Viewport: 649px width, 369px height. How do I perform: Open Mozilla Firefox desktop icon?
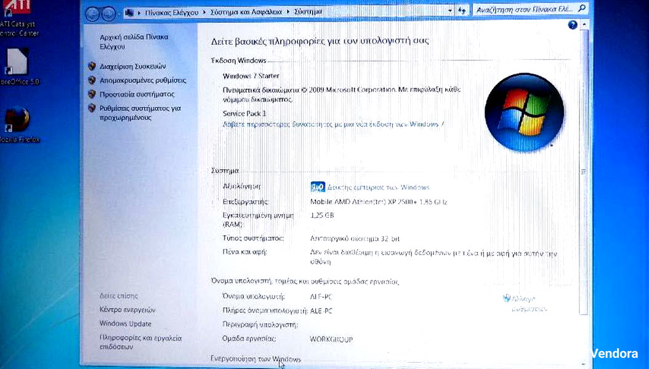click(17, 122)
